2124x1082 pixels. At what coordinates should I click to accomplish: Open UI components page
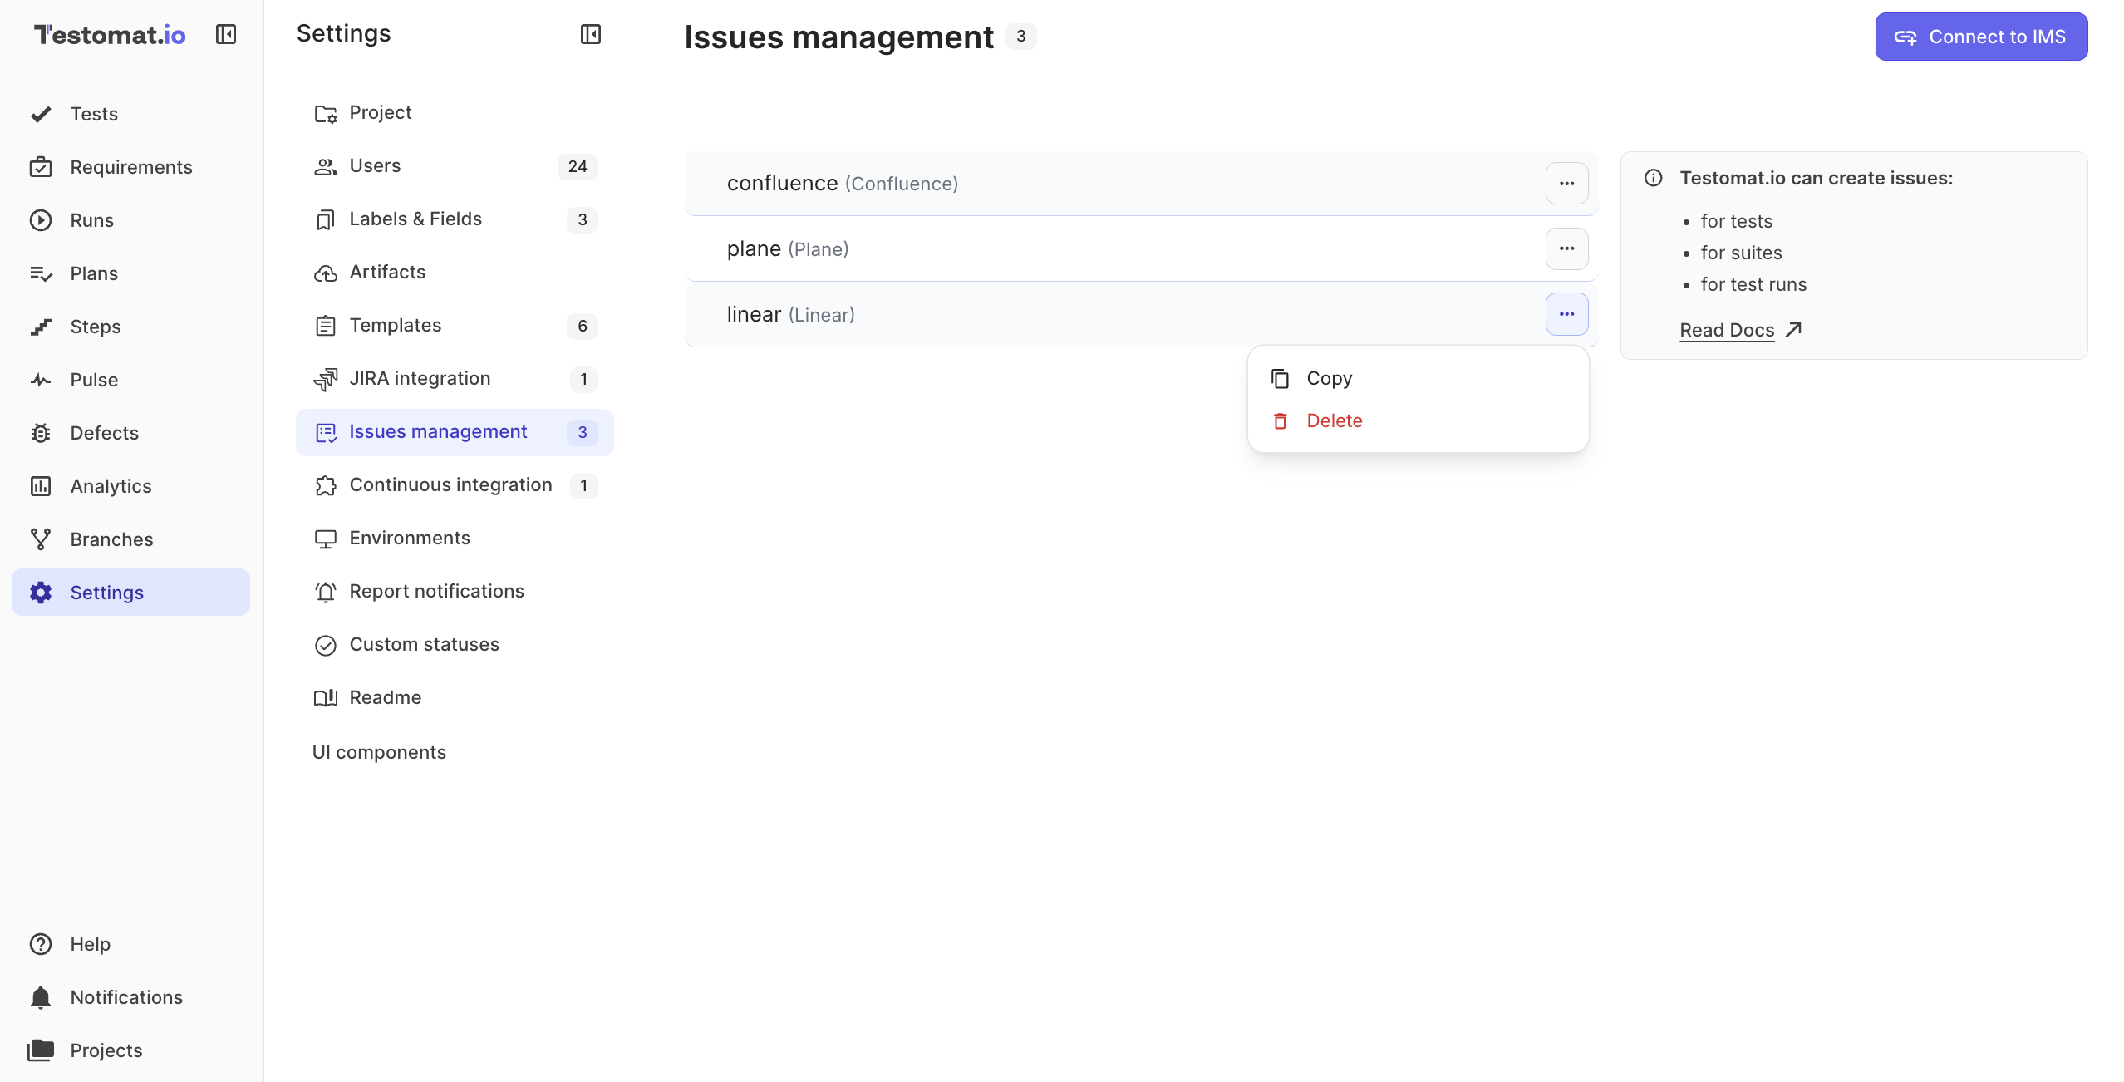(x=379, y=752)
